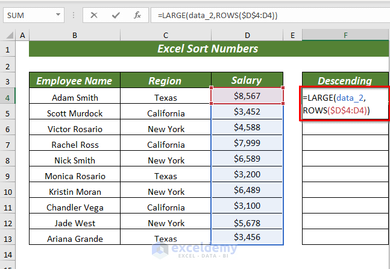Click the Excel Sort Numbers title

point(208,48)
